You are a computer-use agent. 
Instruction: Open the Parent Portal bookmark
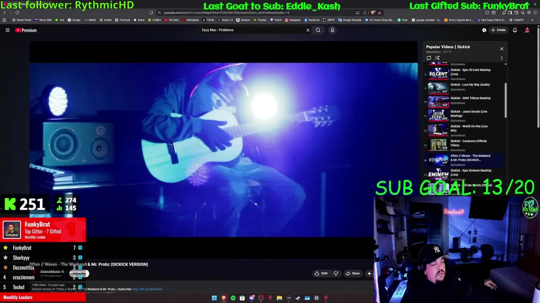(22, 20)
